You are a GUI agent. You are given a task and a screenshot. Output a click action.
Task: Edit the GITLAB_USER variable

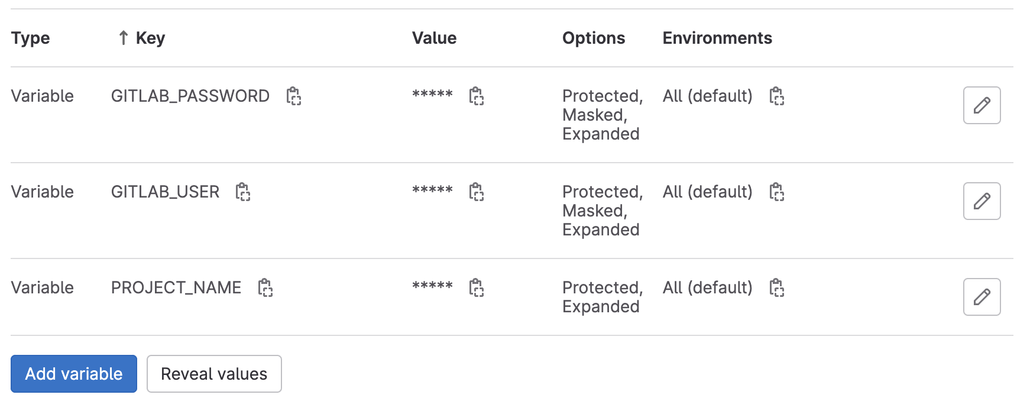pos(982,201)
